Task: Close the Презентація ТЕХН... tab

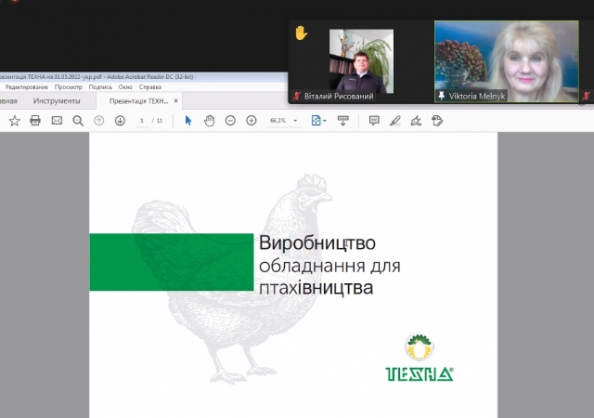Action: (175, 101)
